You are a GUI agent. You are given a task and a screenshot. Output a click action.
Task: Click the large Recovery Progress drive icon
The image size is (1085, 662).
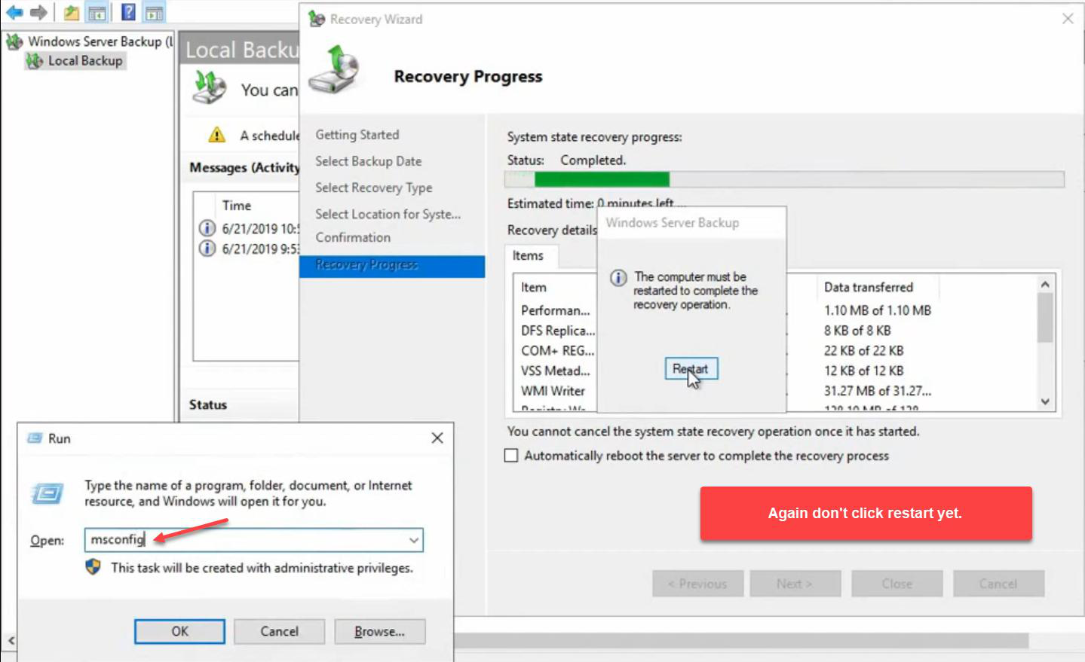tap(336, 70)
